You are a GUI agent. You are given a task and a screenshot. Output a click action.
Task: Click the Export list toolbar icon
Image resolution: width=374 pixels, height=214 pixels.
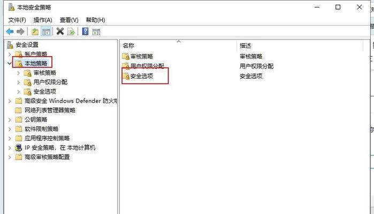71,32
